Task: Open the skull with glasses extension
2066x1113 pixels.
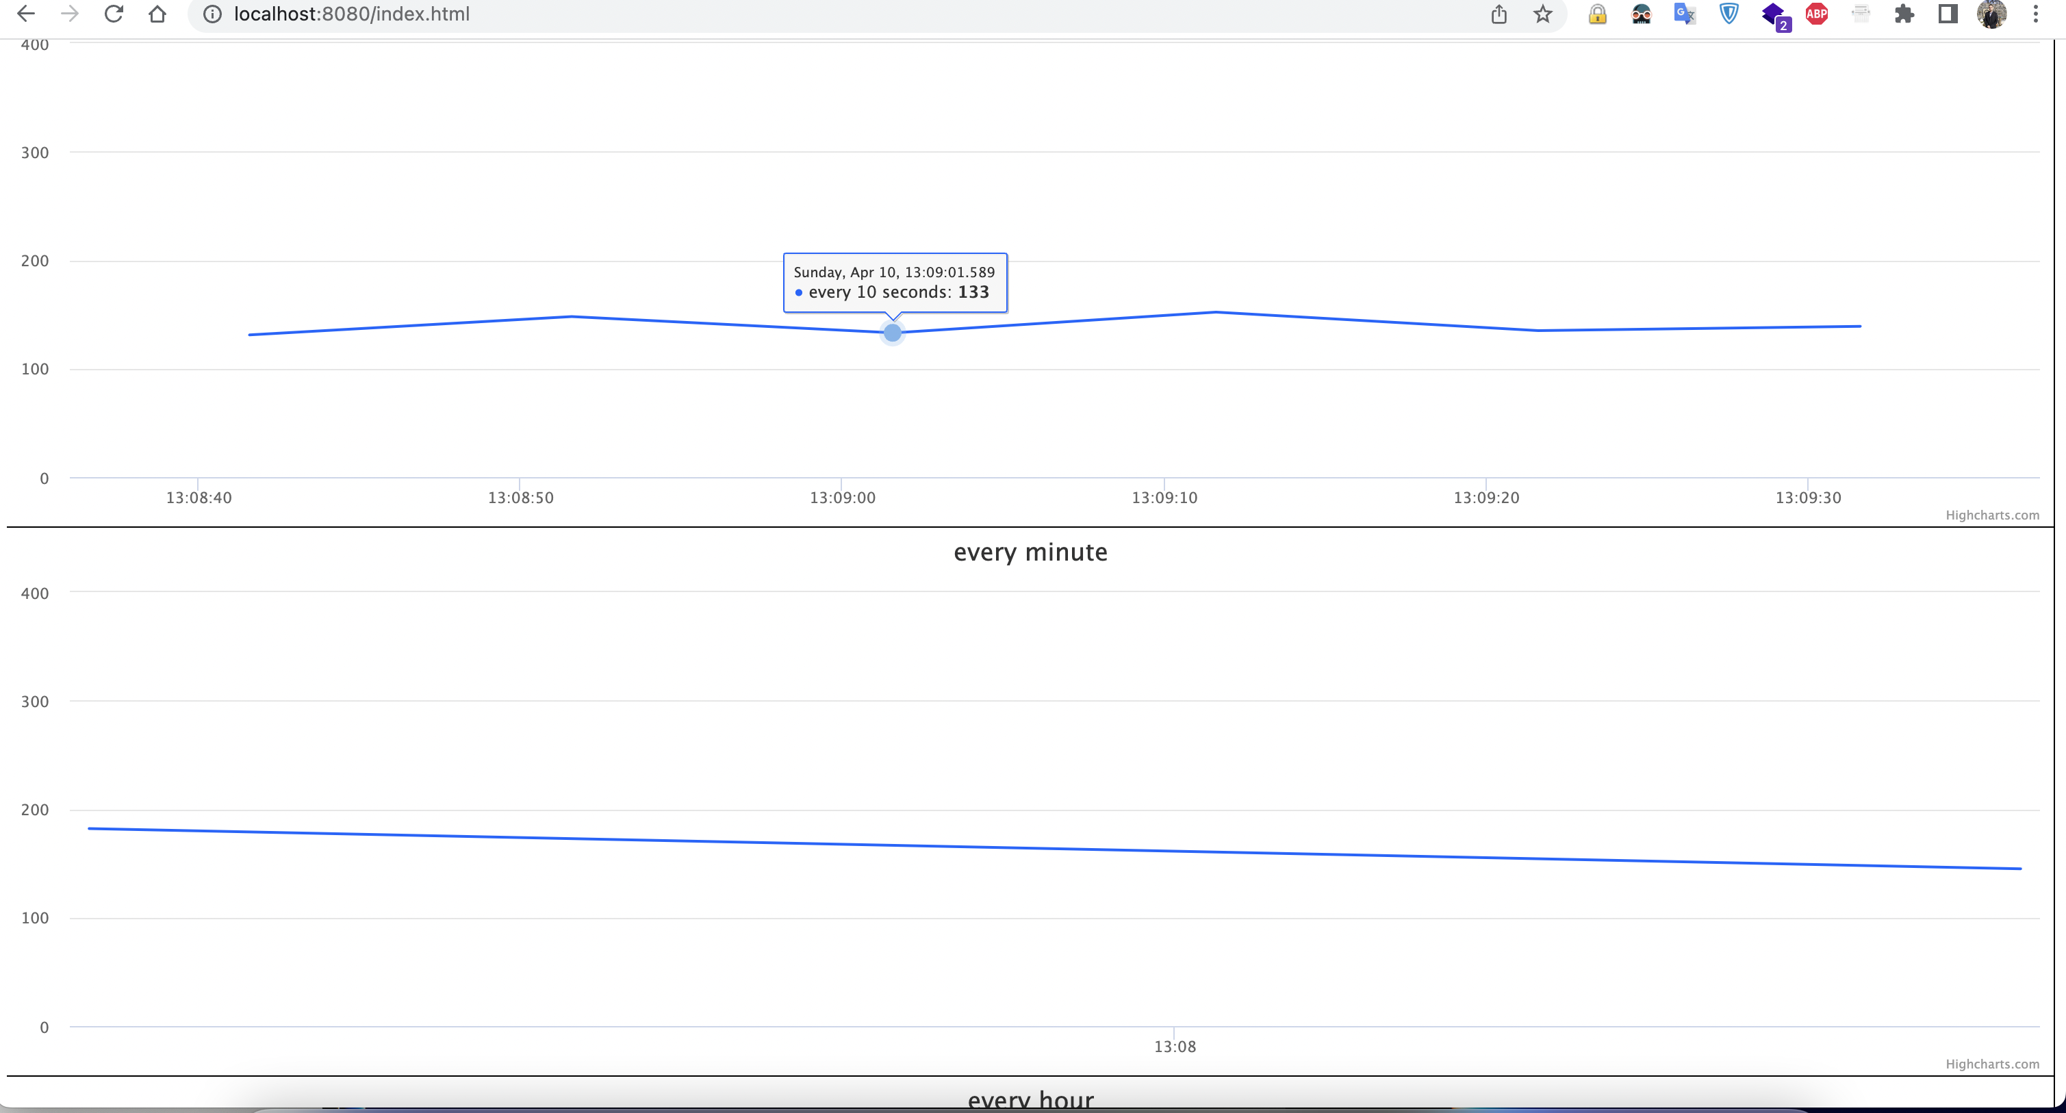Action: (1642, 14)
